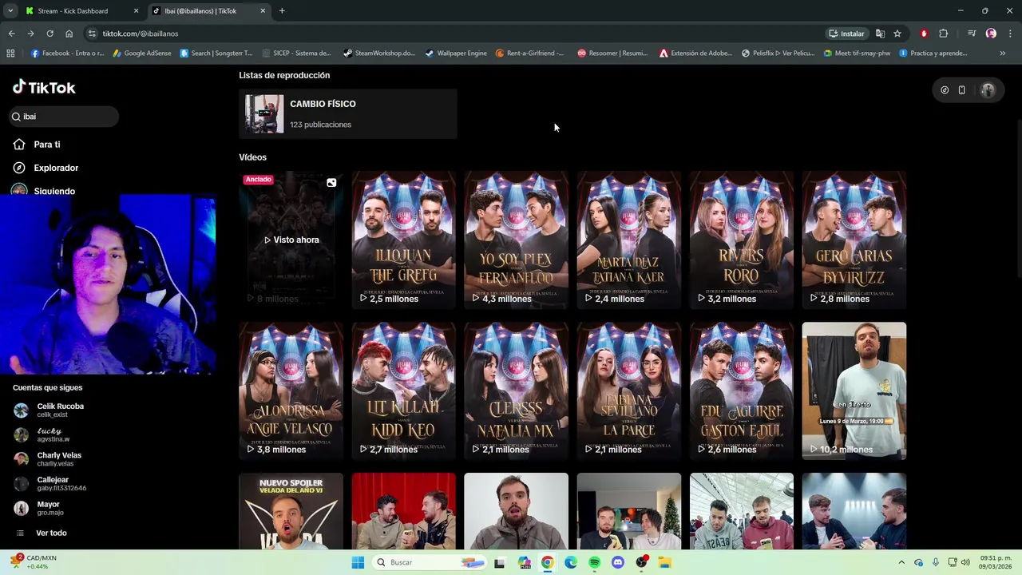Open the Para ti feed
1022x575 pixels.
(x=37, y=145)
